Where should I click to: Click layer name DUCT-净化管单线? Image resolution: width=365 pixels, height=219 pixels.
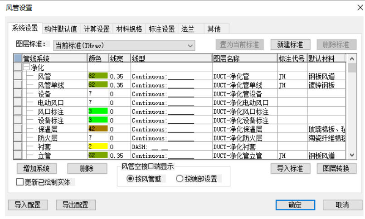pyautogui.click(x=238, y=85)
